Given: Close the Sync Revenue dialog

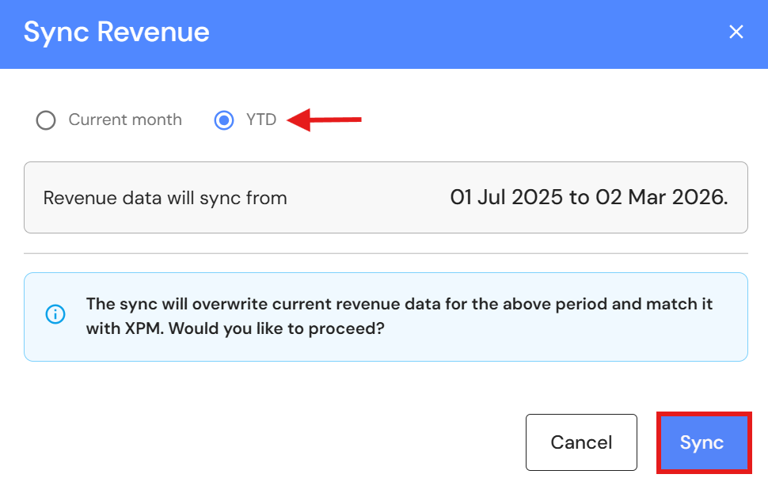Looking at the screenshot, I should tap(736, 32).
